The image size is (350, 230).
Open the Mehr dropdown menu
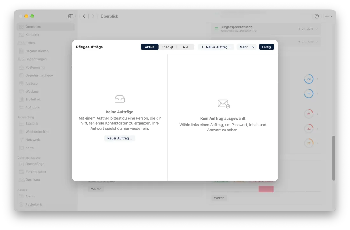click(x=247, y=47)
